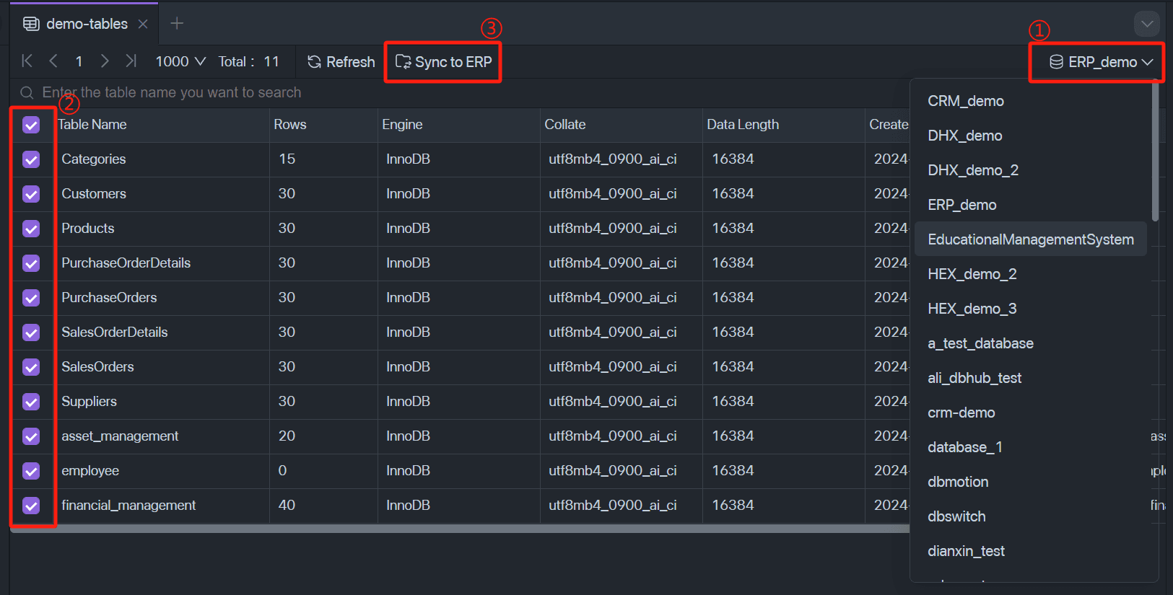Click Sync to ERP button

click(443, 62)
